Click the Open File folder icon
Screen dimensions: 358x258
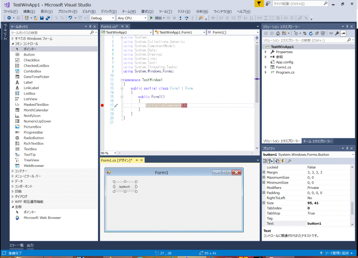pyautogui.click(x=36, y=18)
